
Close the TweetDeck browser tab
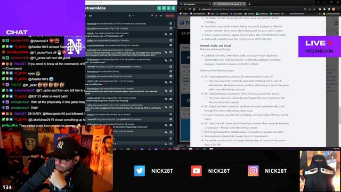(210, 4)
